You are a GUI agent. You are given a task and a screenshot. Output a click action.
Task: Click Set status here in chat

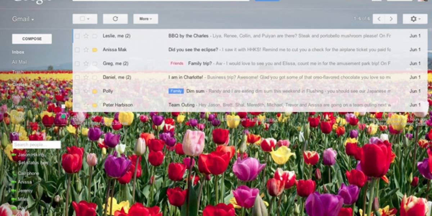(33, 163)
